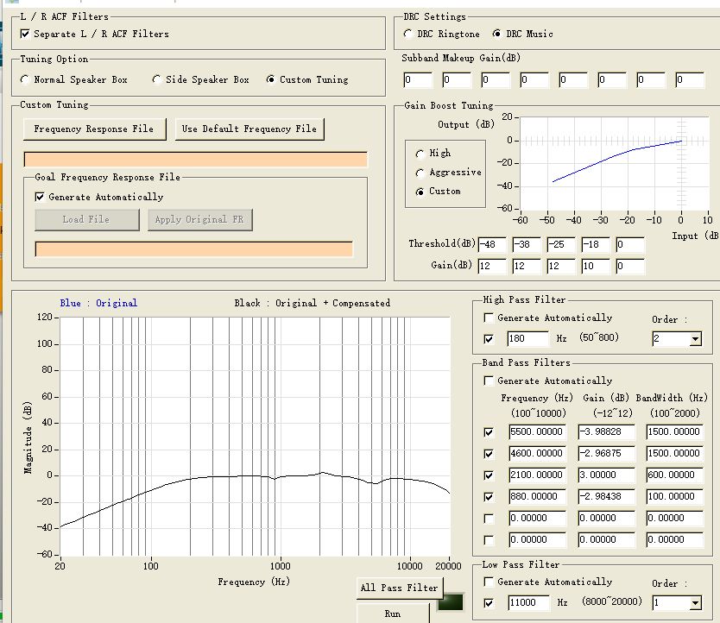Screen dimensions: 720x623
Task: Toggle Band Pass Filters Generate Automatically checkbox
Action: 489,381
